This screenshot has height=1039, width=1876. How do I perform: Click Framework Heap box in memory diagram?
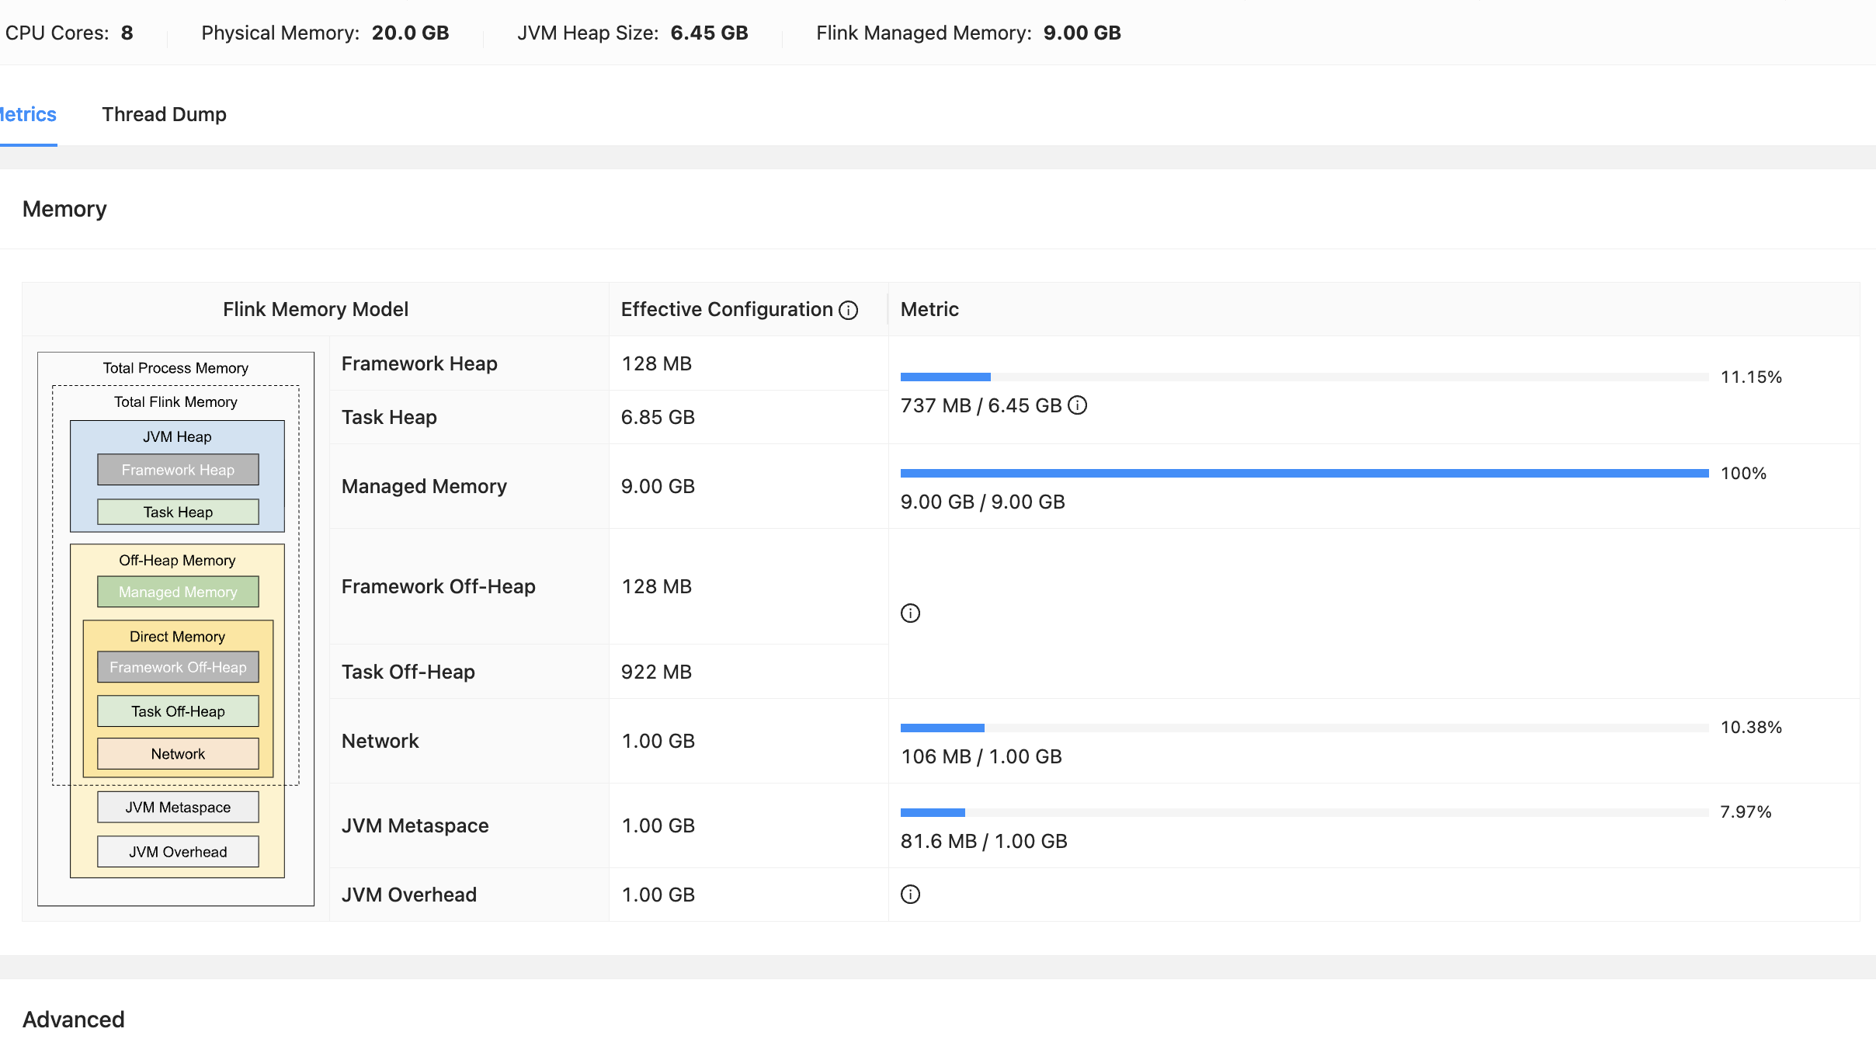point(178,470)
